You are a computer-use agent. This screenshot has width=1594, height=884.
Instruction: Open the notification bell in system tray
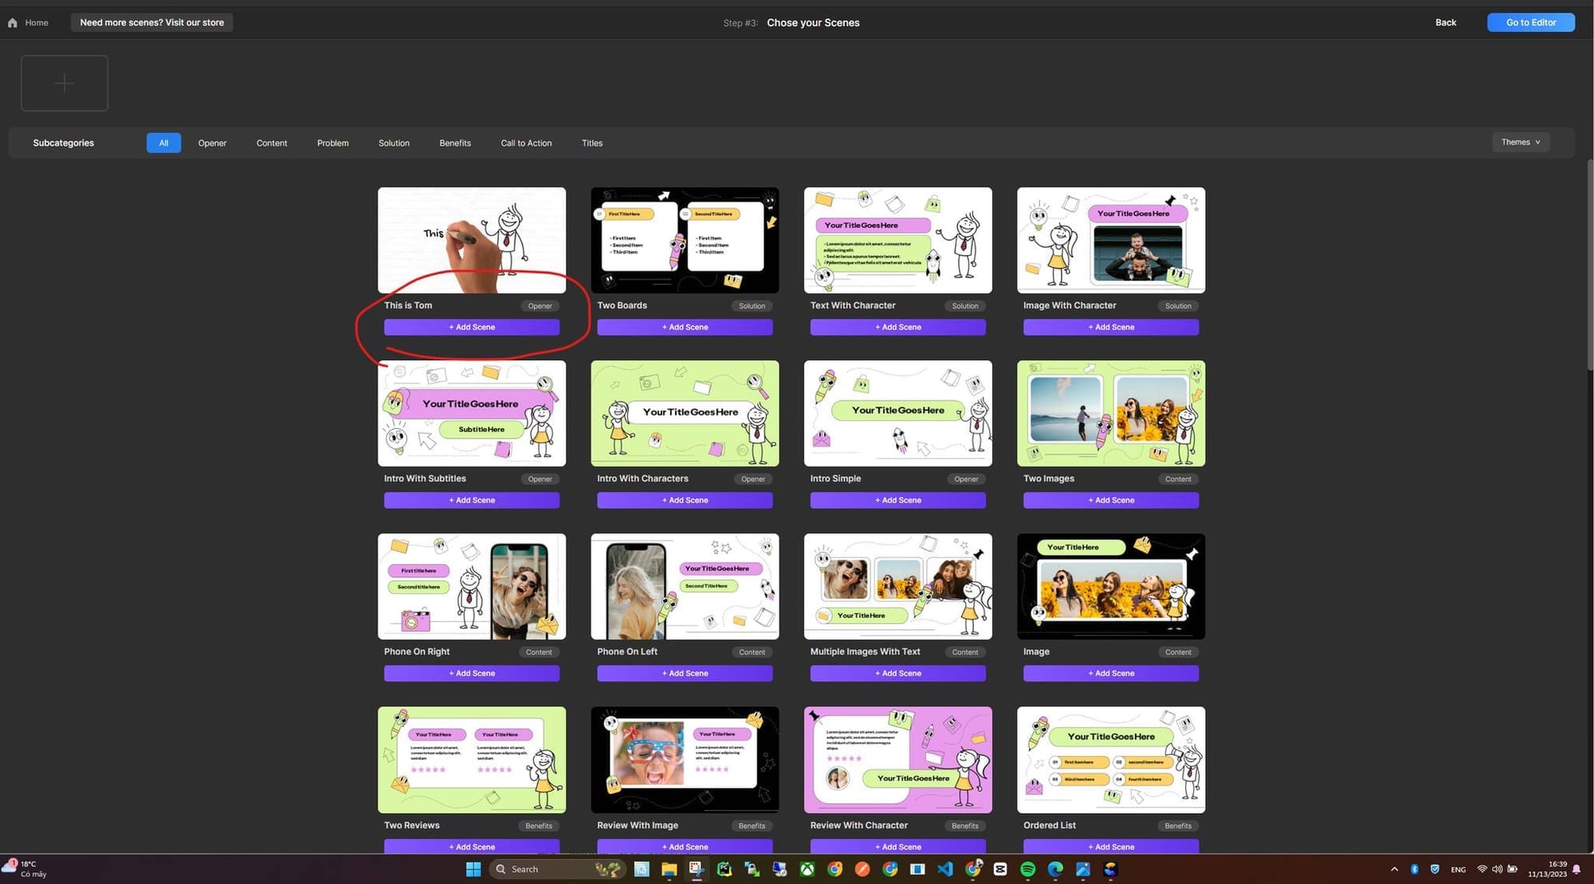[1576, 869]
